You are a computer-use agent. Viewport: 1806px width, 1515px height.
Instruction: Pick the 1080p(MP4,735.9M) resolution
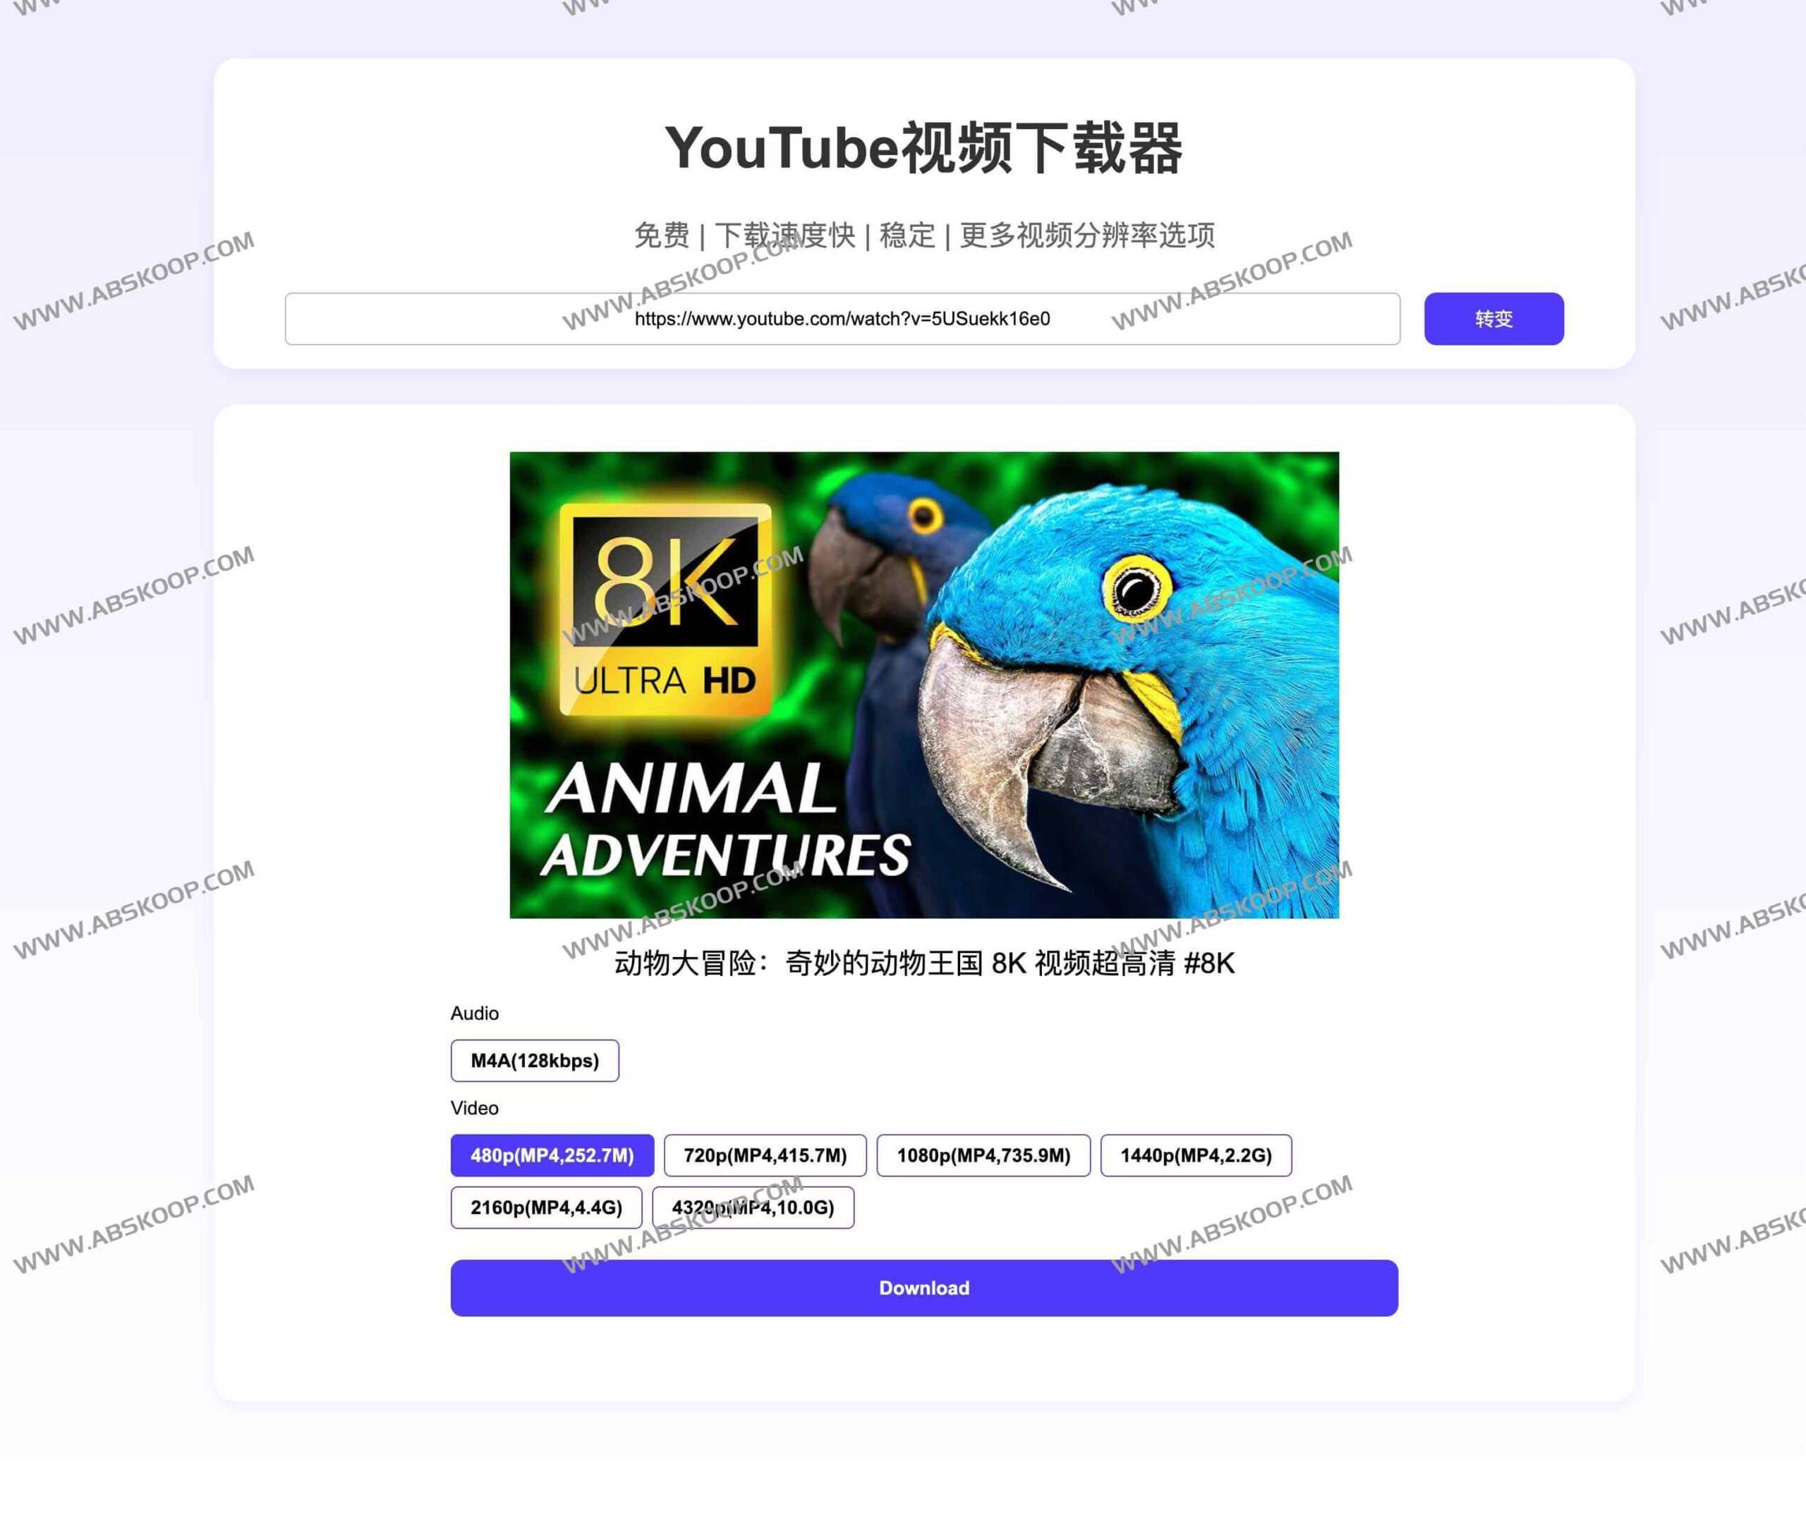[984, 1155]
